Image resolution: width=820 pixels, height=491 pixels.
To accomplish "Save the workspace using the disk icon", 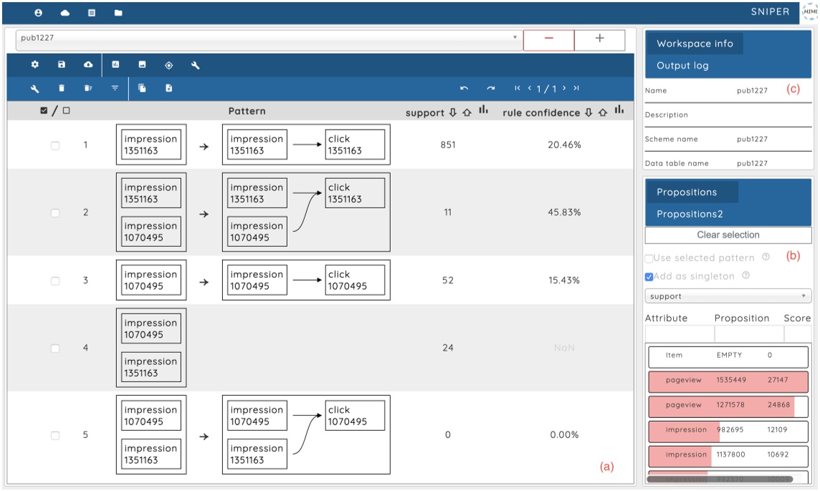I will [x=63, y=64].
